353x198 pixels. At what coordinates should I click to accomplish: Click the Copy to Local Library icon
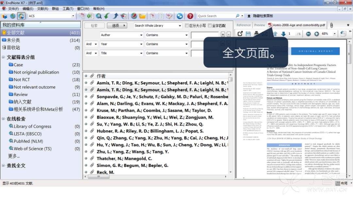82,16
